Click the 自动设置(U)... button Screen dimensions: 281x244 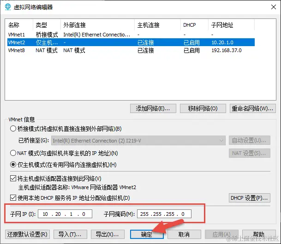coord(250,140)
